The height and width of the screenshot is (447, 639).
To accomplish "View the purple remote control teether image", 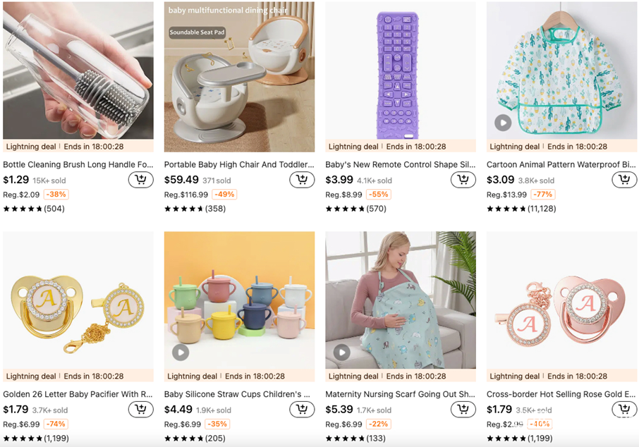I will point(400,74).
